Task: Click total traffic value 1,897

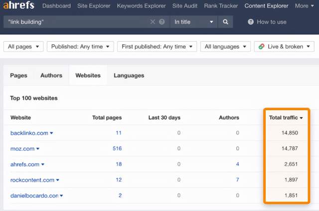Action: 291,180
